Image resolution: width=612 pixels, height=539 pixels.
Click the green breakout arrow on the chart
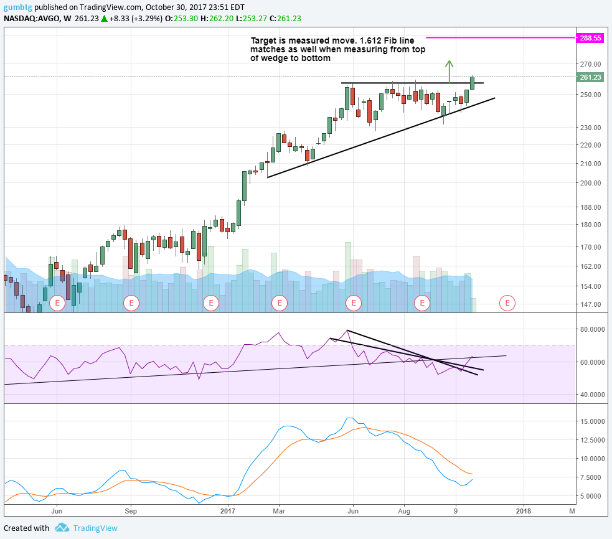click(450, 72)
